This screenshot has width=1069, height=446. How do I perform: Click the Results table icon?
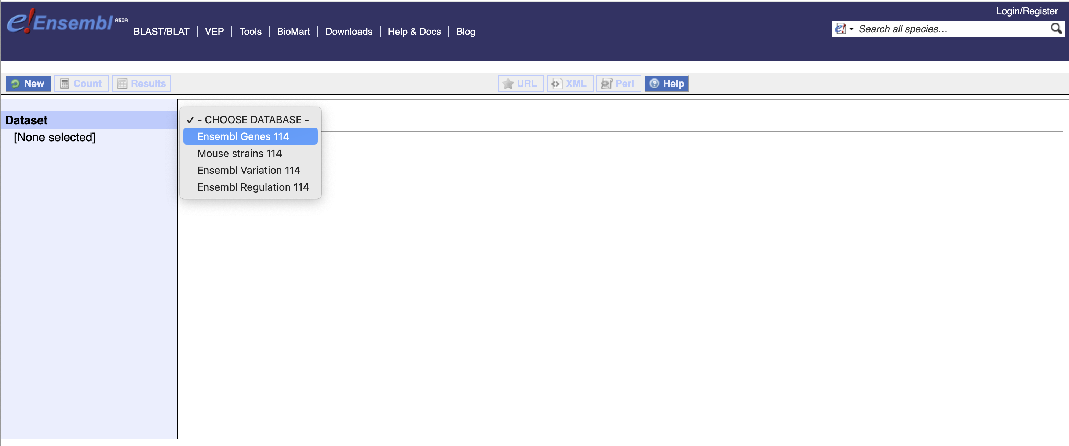121,83
